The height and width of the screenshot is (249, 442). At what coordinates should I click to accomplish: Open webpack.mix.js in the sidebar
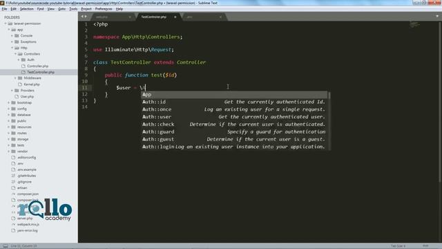coord(28,224)
